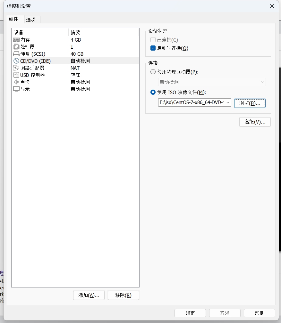Close the 虚拟机设置 dialog
281x323 pixels.
(272, 6)
